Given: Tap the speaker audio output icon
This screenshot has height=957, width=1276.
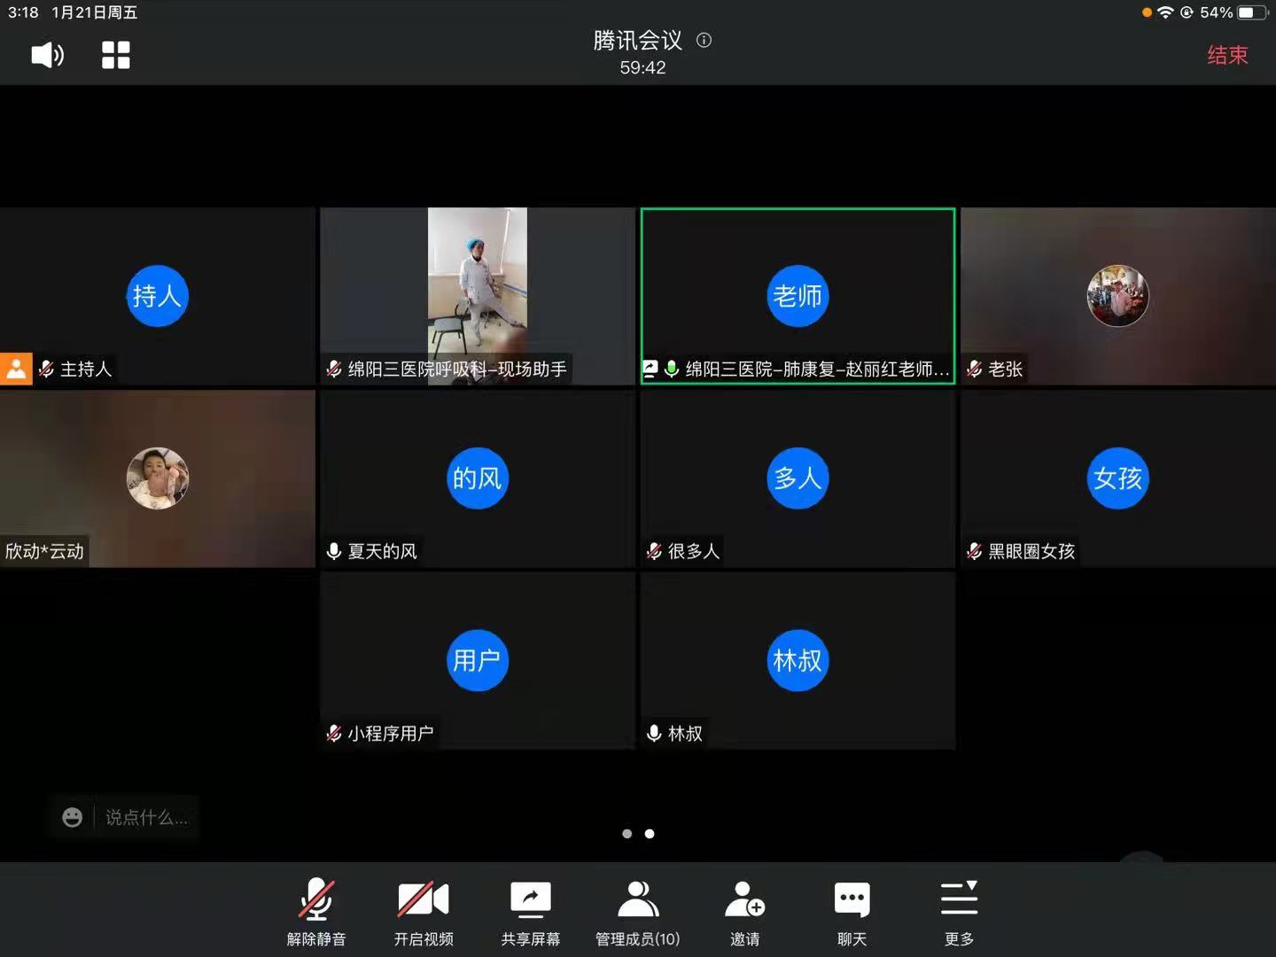Looking at the screenshot, I should pyautogui.click(x=46, y=55).
